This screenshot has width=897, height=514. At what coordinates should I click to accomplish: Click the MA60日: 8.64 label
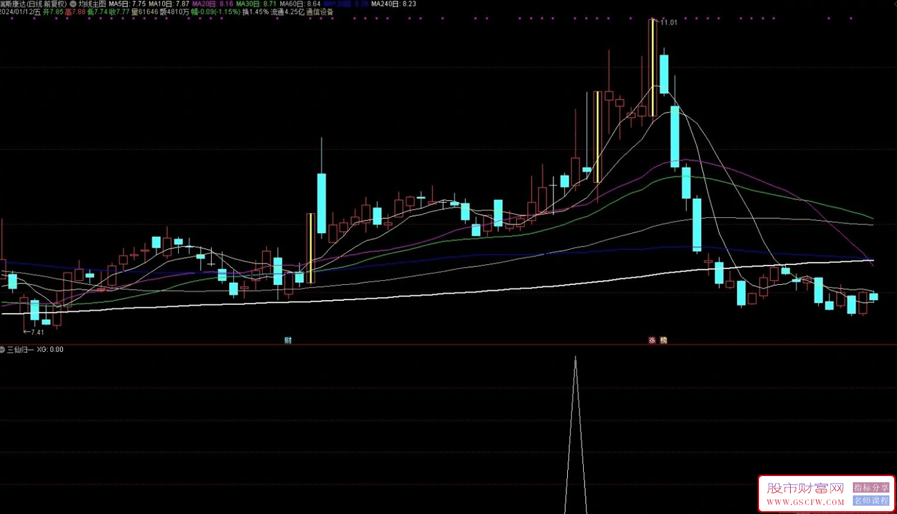300,3
